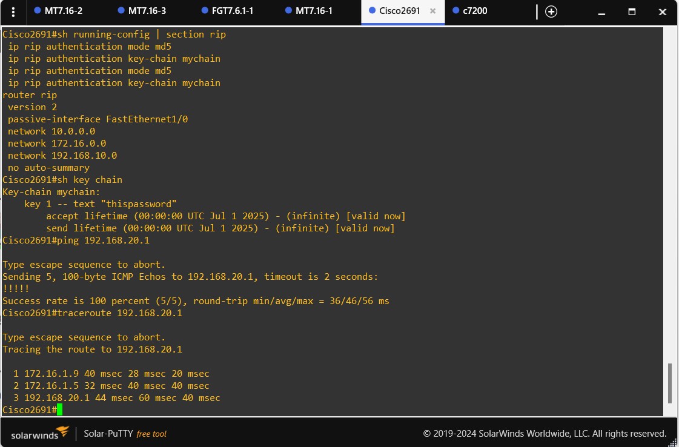This screenshot has height=447, width=679.
Task: Click 'Tracing the route to 192.168.20.1' line
Action: click(92, 349)
